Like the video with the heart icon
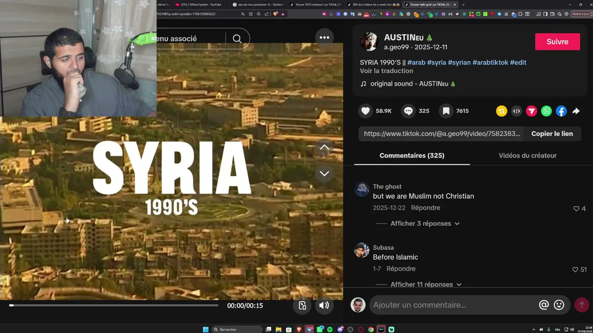The image size is (593, 333). click(x=366, y=111)
